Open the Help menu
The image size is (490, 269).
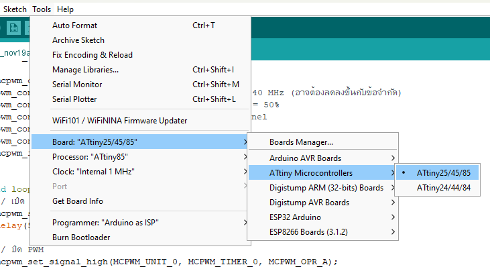[x=65, y=9]
